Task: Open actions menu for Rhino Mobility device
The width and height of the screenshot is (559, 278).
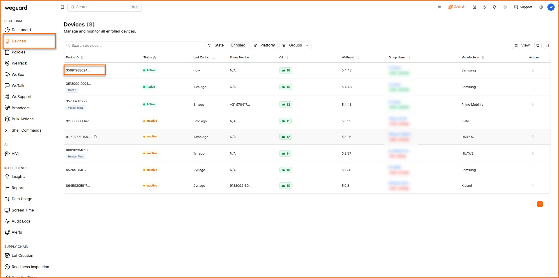Action: coord(533,105)
